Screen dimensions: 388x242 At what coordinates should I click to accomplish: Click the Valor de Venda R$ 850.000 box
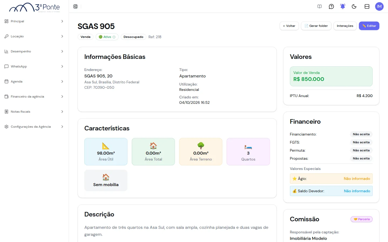(x=331, y=76)
